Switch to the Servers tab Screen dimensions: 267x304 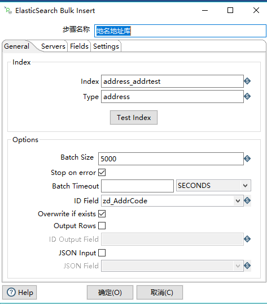pos(53,46)
